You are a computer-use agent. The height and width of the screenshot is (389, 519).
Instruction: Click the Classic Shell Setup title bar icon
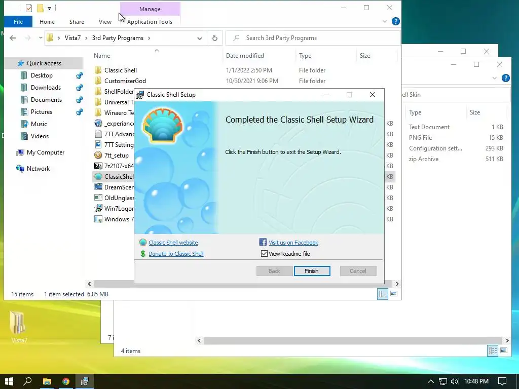point(140,95)
